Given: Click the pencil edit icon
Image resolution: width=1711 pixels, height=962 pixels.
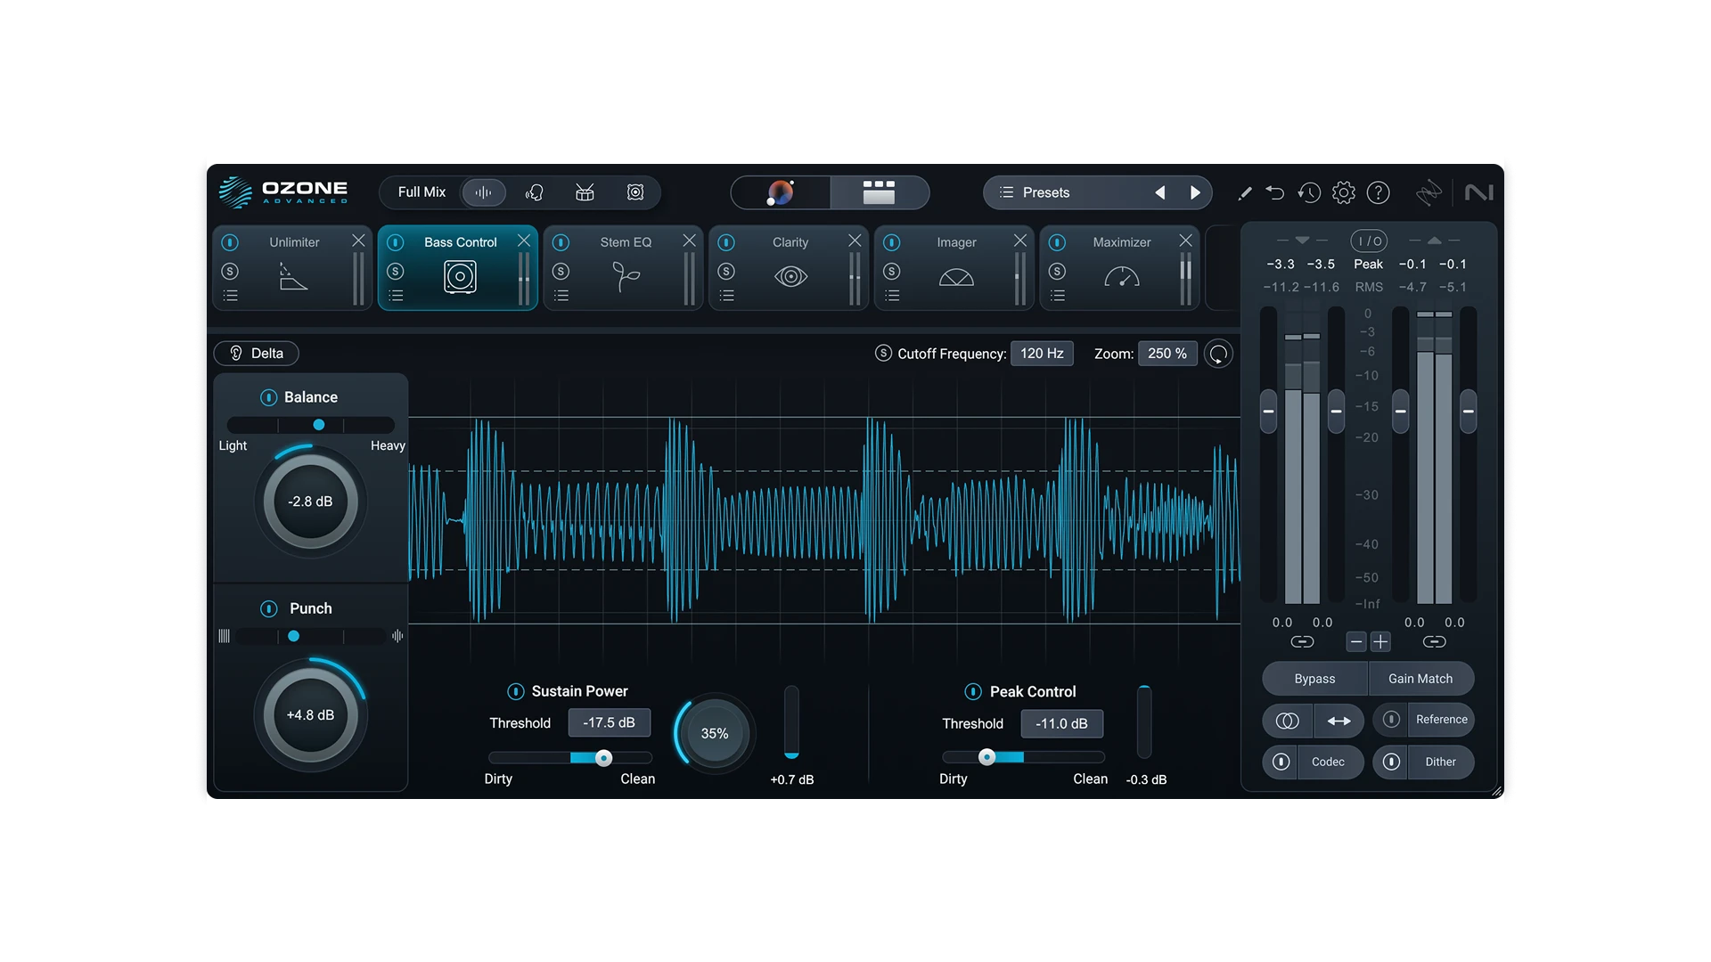Looking at the screenshot, I should 1245,193.
